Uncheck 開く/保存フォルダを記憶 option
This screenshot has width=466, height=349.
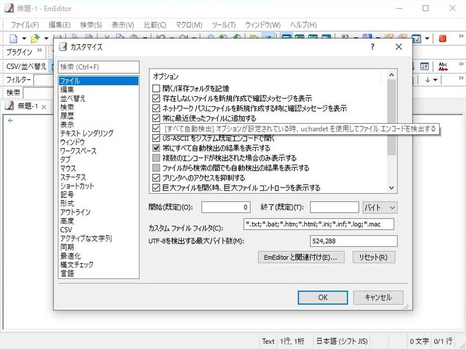point(156,89)
